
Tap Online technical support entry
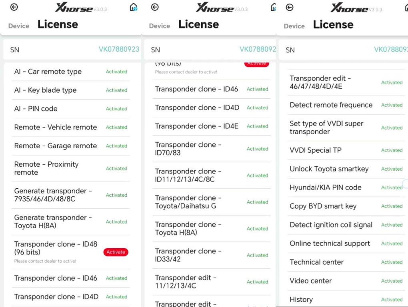(x=330, y=244)
